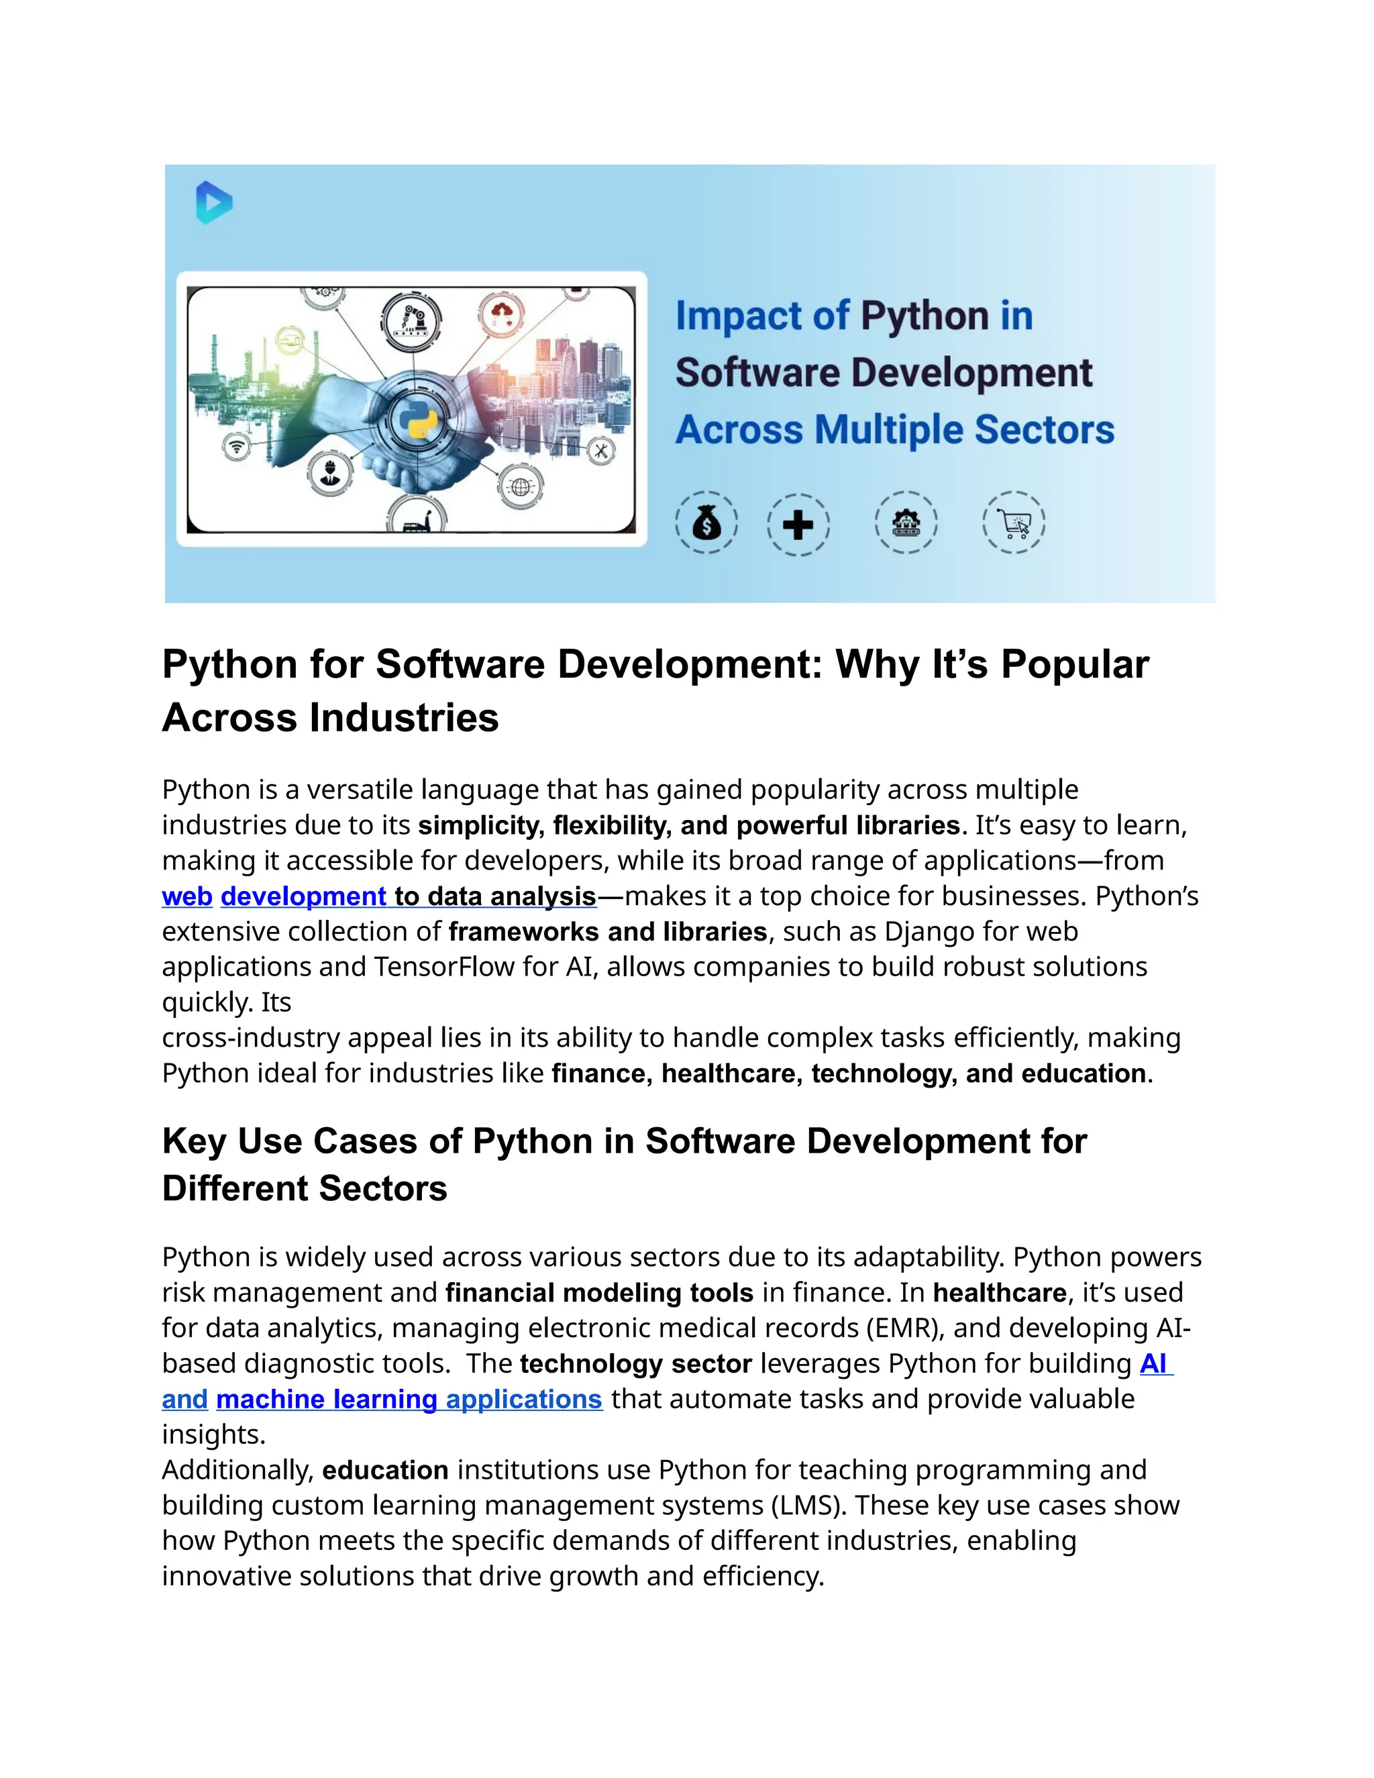Click the wifi signal icon in the image
Image resolution: width=1374 pixels, height=1778 pixels.
237,446
